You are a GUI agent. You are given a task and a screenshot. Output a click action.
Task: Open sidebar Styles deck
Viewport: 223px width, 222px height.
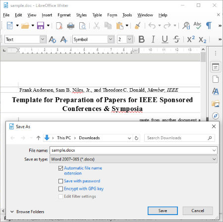click(x=216, y=91)
